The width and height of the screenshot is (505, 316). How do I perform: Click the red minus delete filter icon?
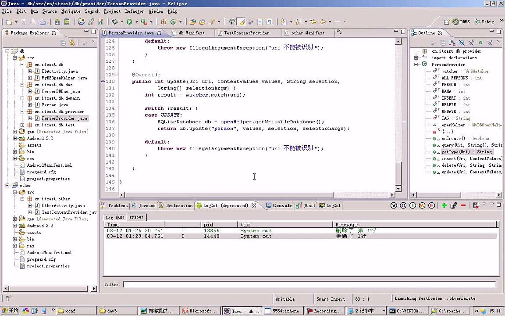click(x=463, y=205)
